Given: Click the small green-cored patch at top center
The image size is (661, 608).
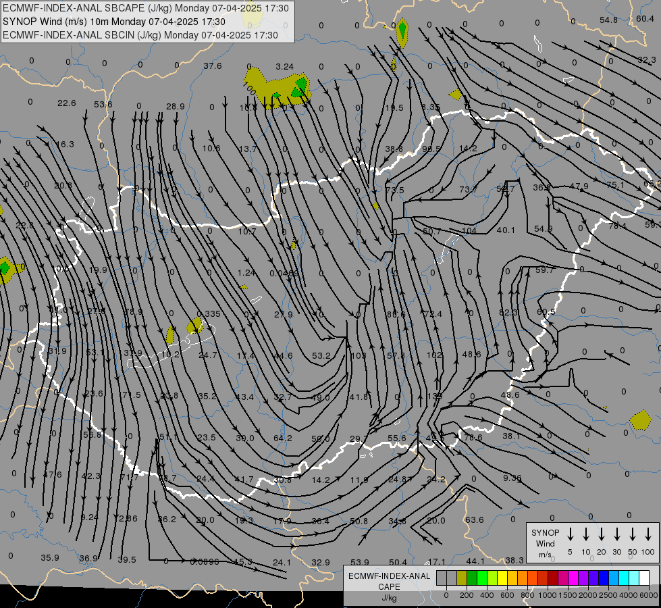Looking at the screenshot, I should pyautogui.click(x=402, y=32).
